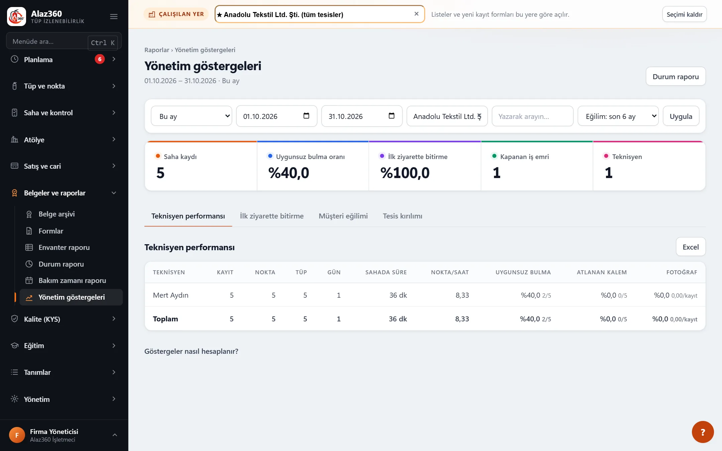
Task: Open the help question mark bubble
Action: 703,432
